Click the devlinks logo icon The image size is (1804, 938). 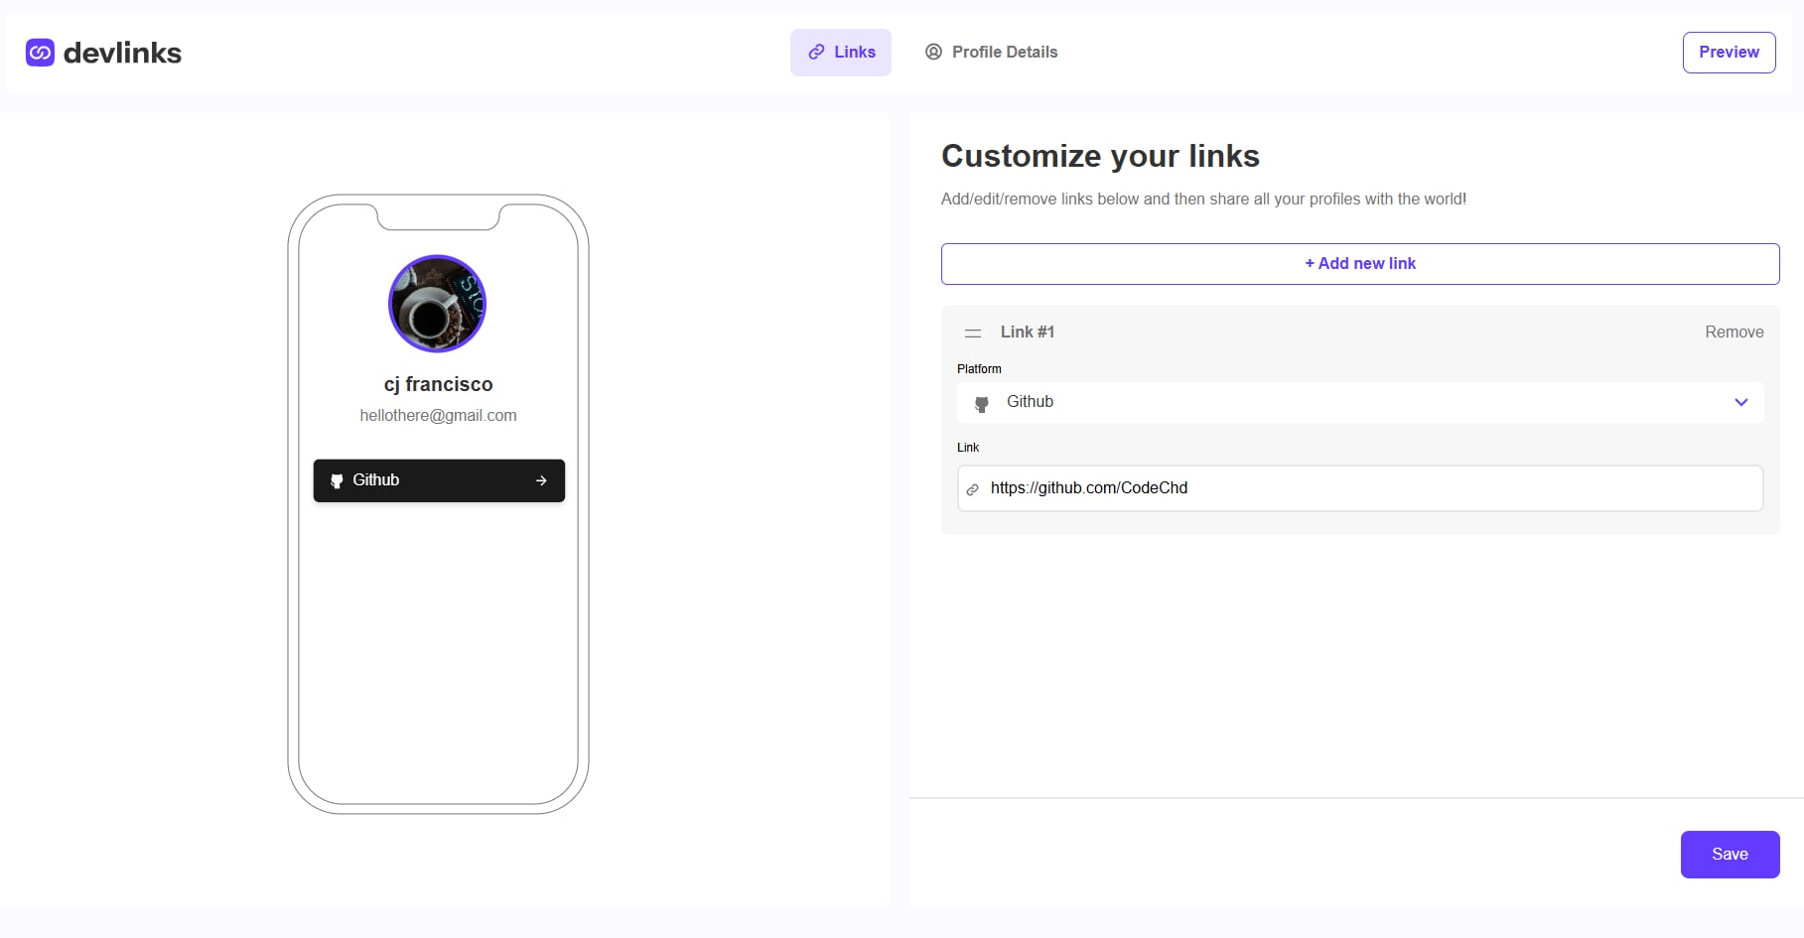tap(39, 52)
